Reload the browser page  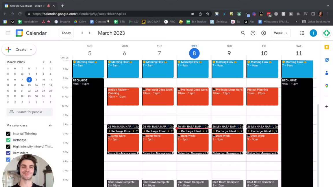[20, 14]
